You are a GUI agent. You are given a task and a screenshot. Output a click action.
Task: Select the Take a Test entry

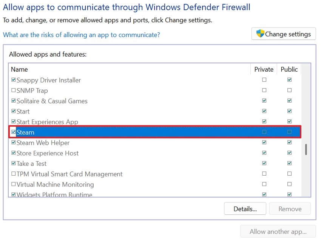tap(31, 164)
